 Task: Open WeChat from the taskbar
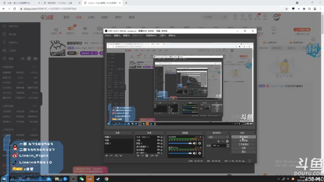click(x=82, y=179)
